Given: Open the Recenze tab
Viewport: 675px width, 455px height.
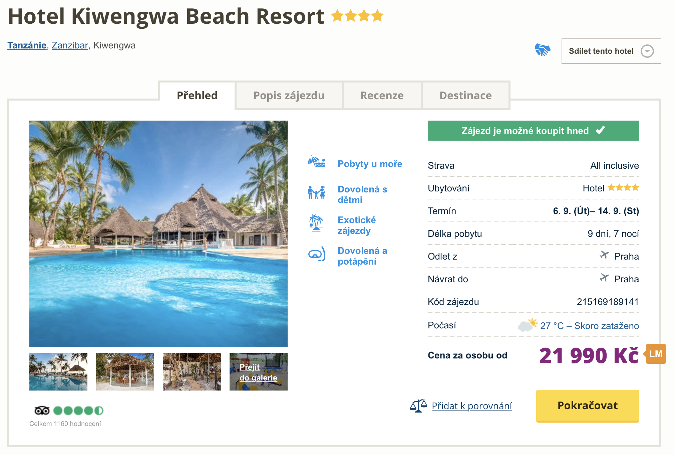Looking at the screenshot, I should click(x=382, y=96).
